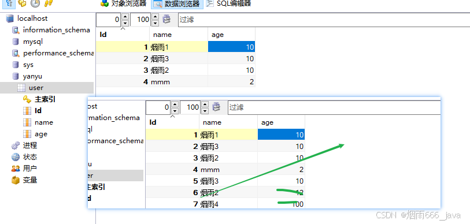Select cell 烟雨3 in lower inset row 5
This screenshot has height=224, width=470.
[x=228, y=181]
